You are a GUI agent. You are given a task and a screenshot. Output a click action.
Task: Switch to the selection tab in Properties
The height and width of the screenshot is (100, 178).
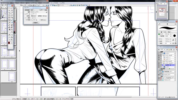click(27, 10)
